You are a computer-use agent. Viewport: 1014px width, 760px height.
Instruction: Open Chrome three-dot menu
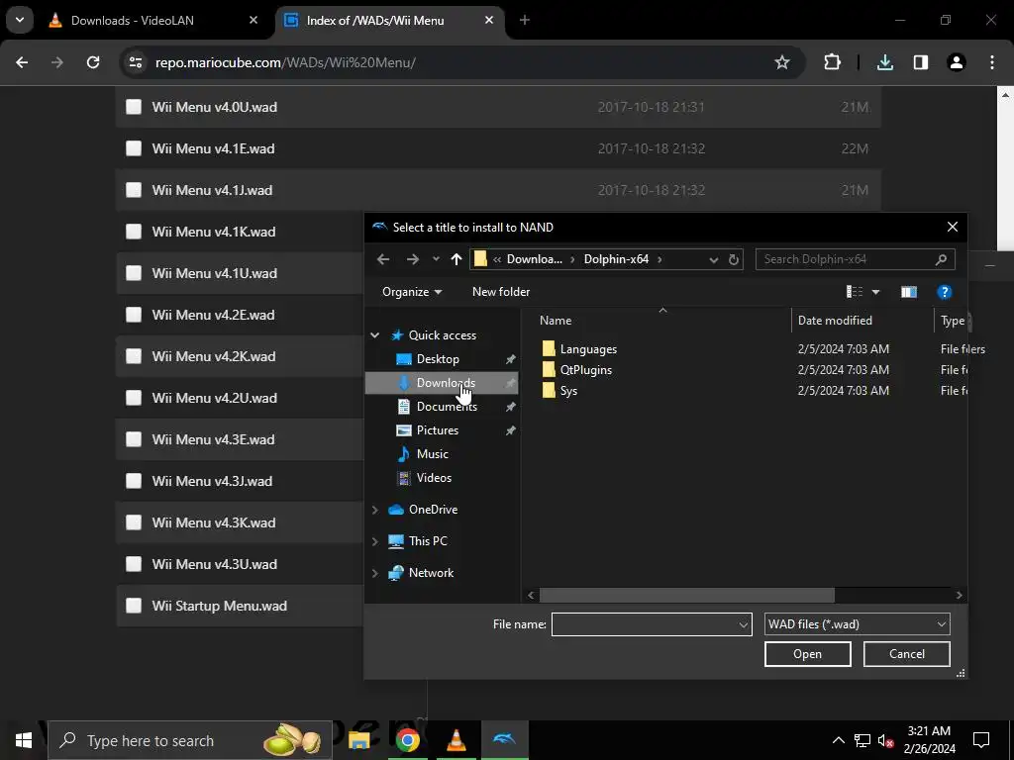click(x=991, y=62)
